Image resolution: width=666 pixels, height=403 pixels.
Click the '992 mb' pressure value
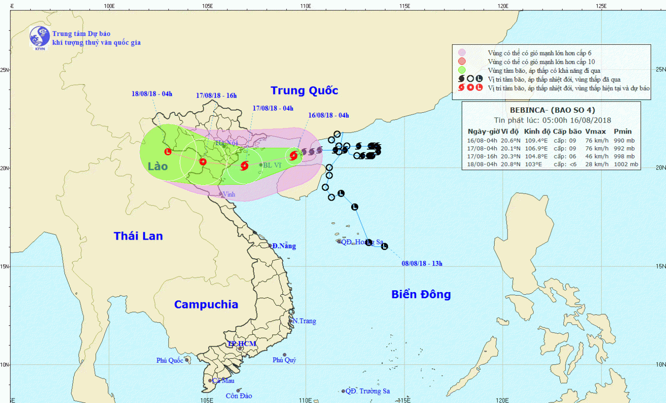coord(624,149)
